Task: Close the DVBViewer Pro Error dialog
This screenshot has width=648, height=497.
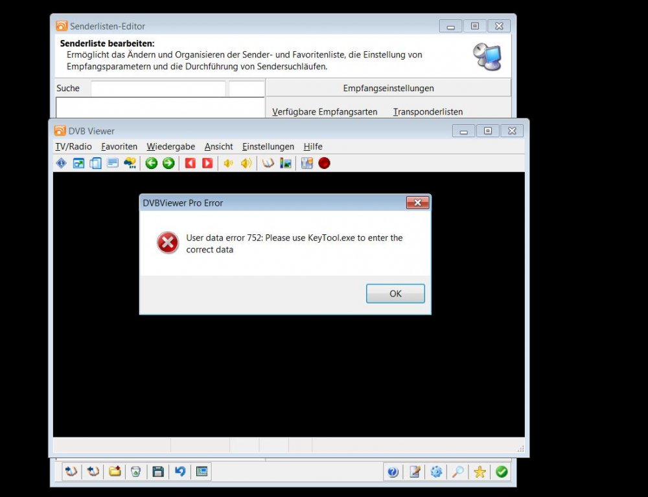Action: (418, 203)
